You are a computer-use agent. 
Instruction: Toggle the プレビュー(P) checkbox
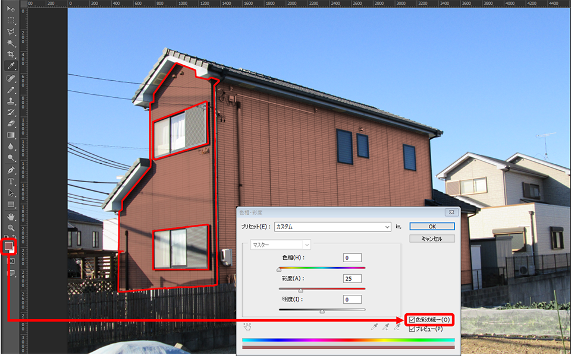click(412, 329)
